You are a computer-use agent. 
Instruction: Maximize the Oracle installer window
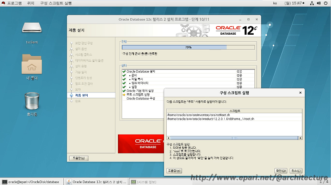tap(249, 19)
